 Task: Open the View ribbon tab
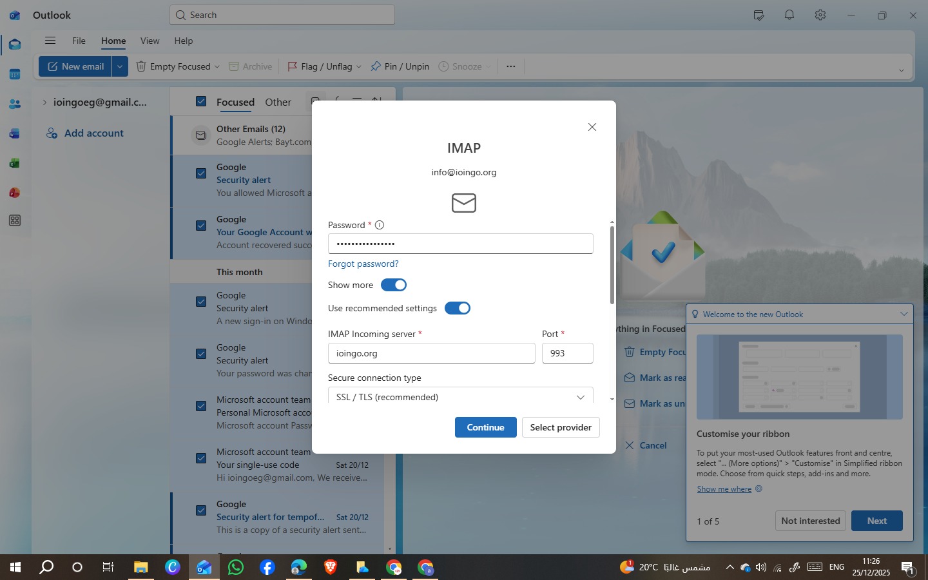(150, 41)
